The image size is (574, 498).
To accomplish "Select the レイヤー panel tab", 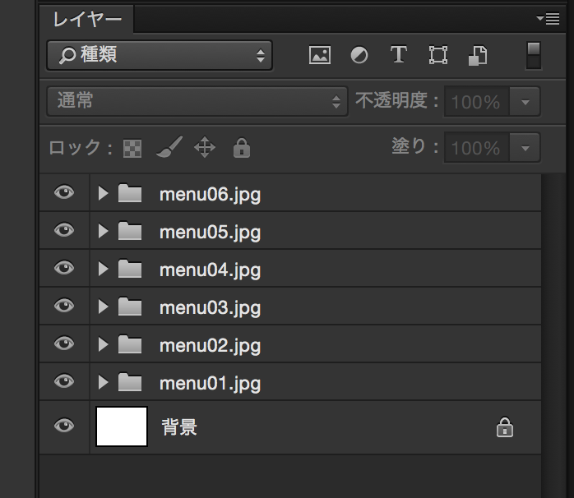I will click(86, 18).
